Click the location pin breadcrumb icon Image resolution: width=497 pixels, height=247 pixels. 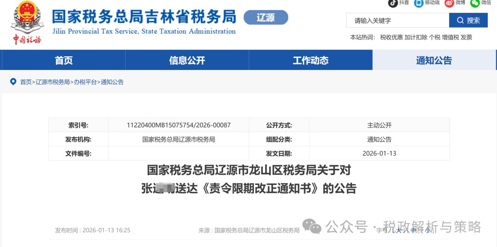(13, 82)
